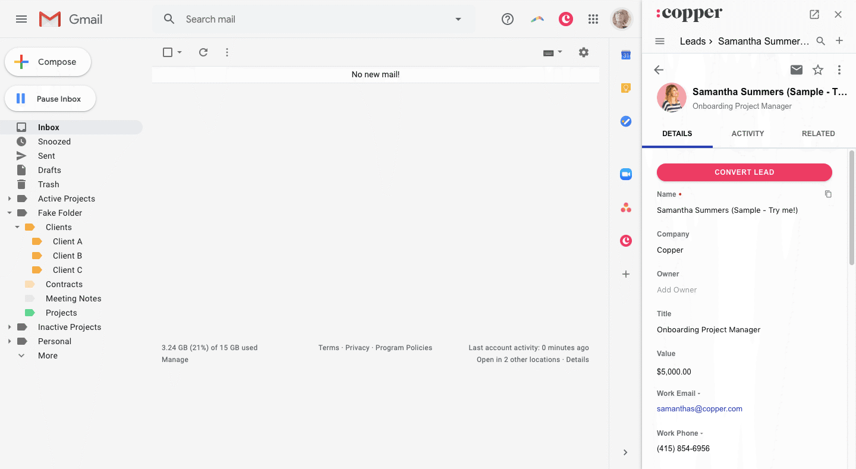The height and width of the screenshot is (469, 856).
Task: Open Google Tasks side panel icon
Action: click(x=625, y=121)
